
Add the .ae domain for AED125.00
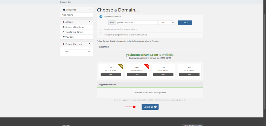(x=111, y=74)
